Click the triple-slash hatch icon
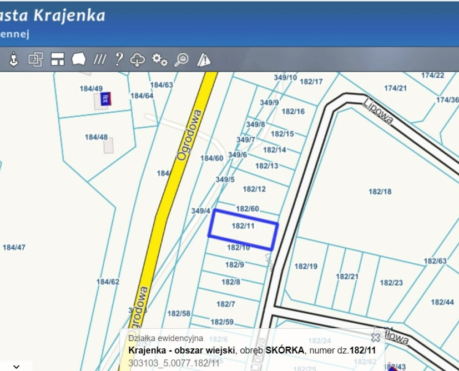 [99, 59]
